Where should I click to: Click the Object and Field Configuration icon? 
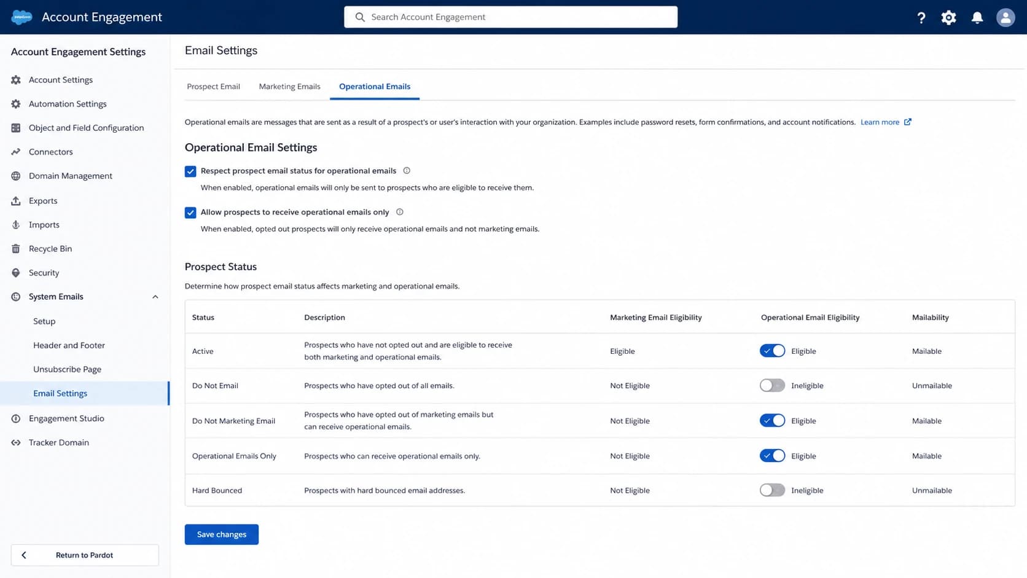pos(16,128)
